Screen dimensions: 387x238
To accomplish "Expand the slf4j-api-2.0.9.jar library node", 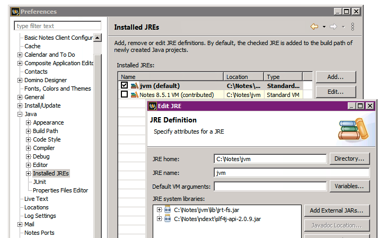I will click(159, 219).
